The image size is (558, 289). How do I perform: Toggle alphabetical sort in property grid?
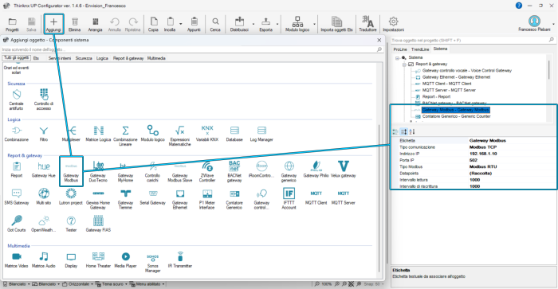(412, 132)
